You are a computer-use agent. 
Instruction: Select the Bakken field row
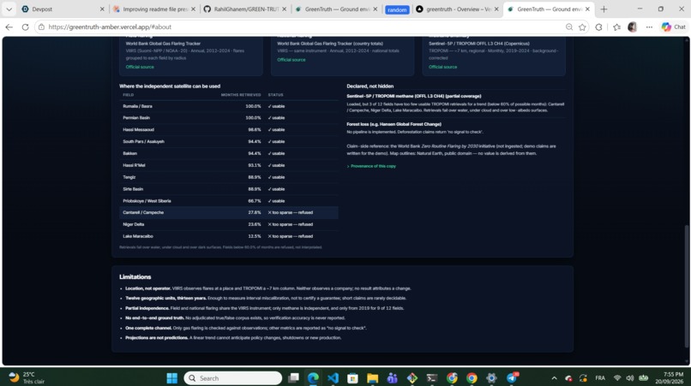pos(229,153)
